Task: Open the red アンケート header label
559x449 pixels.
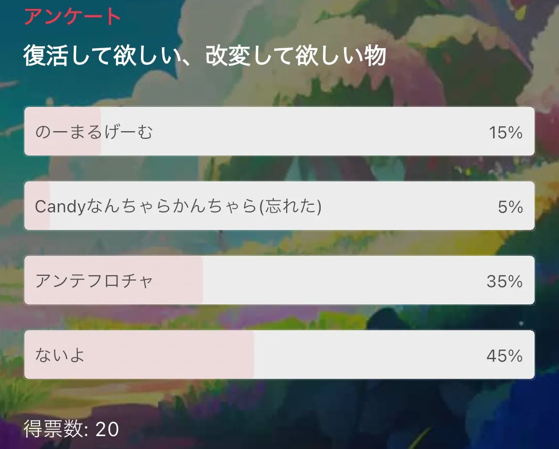Action: pyautogui.click(x=72, y=17)
